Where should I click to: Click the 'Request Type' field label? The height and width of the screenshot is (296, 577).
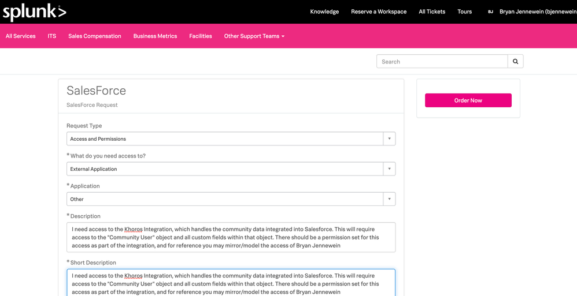84,126
